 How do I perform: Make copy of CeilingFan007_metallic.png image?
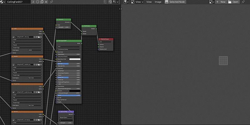(x=37, y=65)
